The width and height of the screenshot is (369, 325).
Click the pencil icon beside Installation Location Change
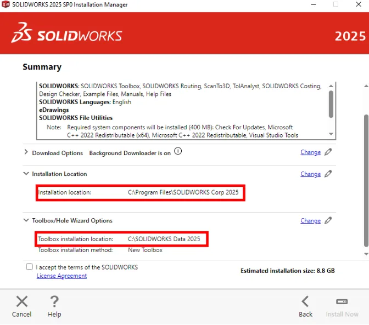coord(328,174)
